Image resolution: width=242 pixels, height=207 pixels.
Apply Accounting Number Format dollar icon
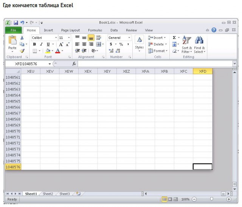point(111,44)
